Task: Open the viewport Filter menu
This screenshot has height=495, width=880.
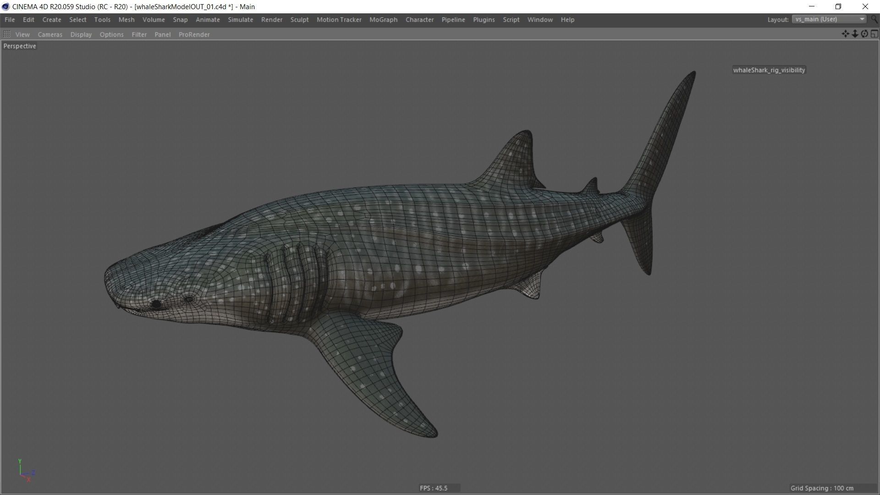Action: [139, 34]
